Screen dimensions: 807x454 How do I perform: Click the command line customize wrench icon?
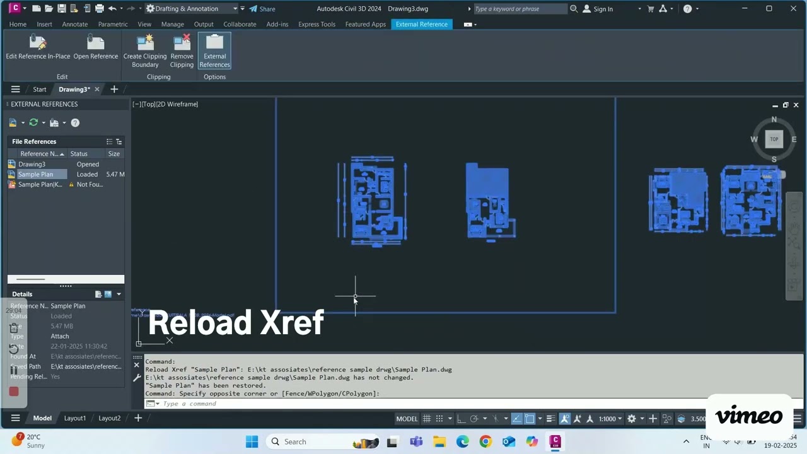tap(137, 378)
